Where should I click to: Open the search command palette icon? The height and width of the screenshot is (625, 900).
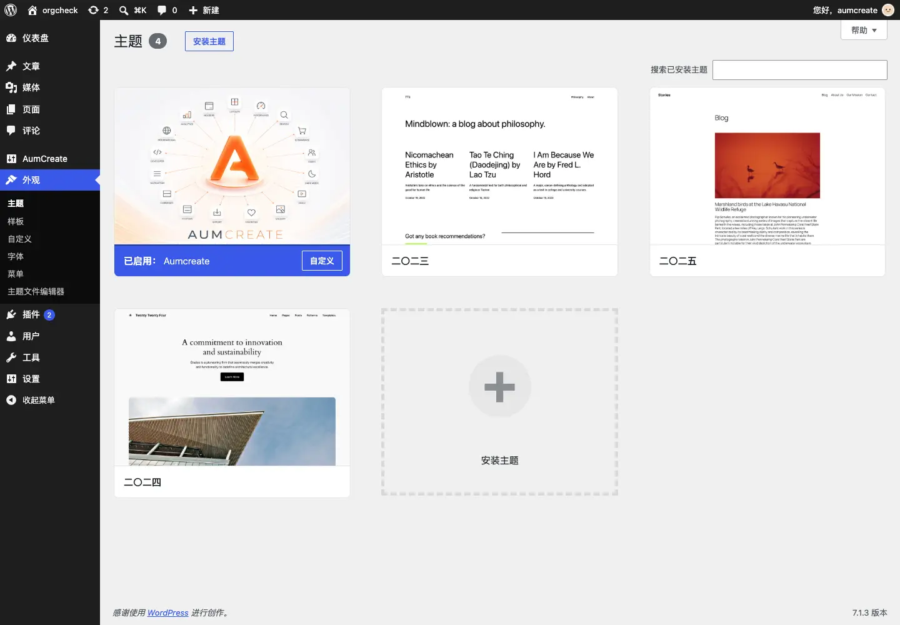coord(124,10)
